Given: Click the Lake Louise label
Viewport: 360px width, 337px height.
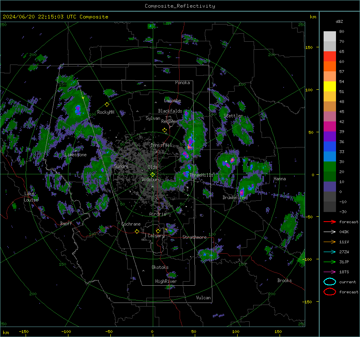Looking at the screenshot, I should coord(31,197).
